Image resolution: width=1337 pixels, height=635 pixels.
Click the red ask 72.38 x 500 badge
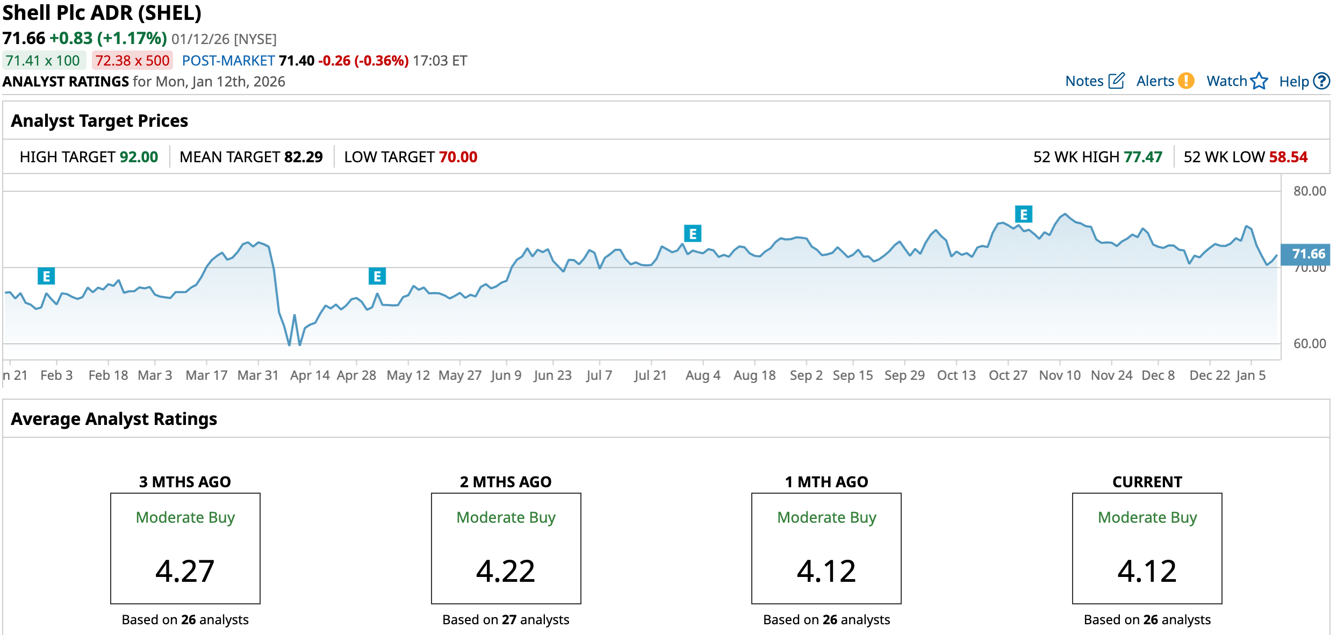[x=132, y=61]
